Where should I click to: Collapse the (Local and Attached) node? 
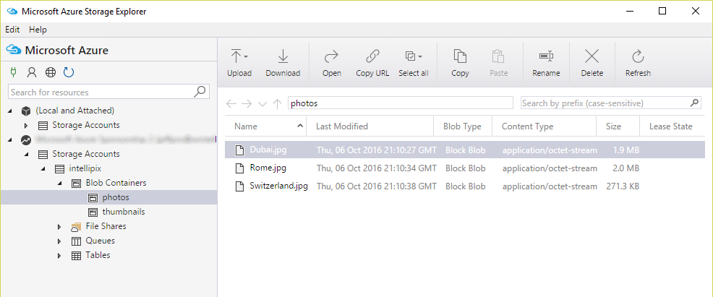click(11, 111)
